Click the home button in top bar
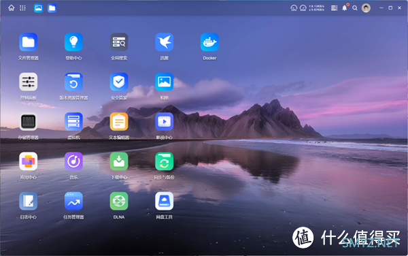 12,8
